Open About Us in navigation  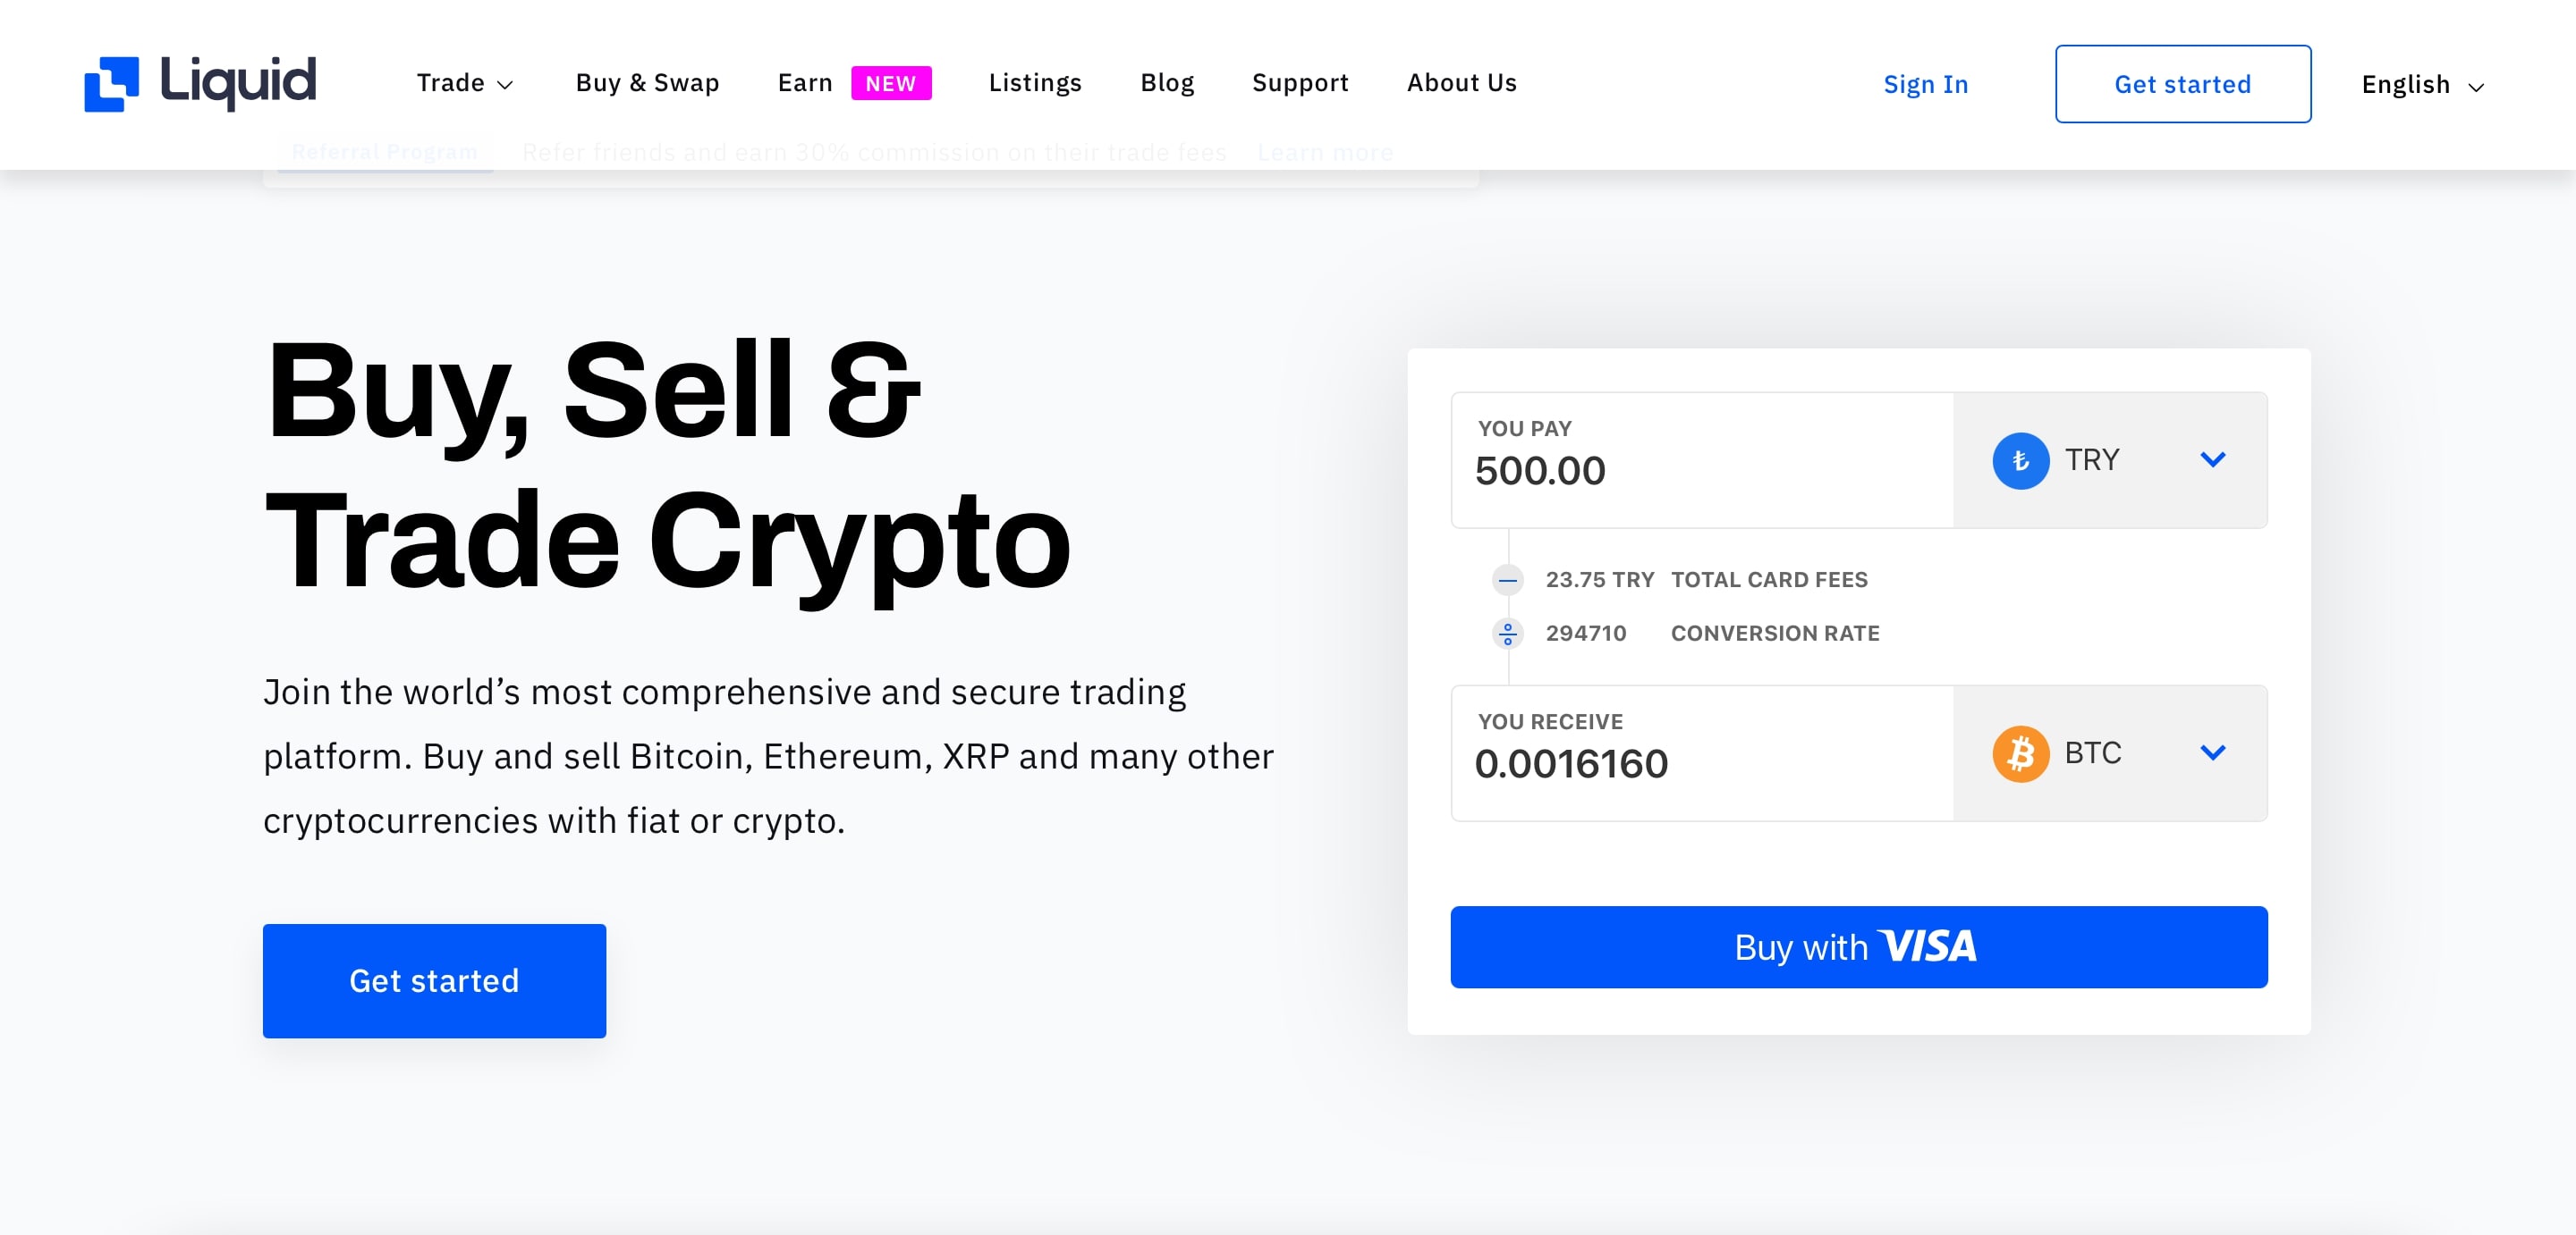point(1461,83)
